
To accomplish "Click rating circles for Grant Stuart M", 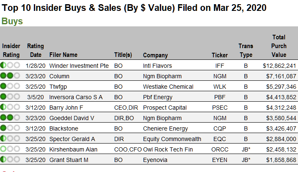I will (10, 160).
